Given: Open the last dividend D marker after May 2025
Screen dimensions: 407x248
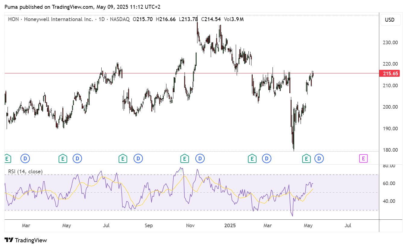Looking at the screenshot, I should (319, 158).
